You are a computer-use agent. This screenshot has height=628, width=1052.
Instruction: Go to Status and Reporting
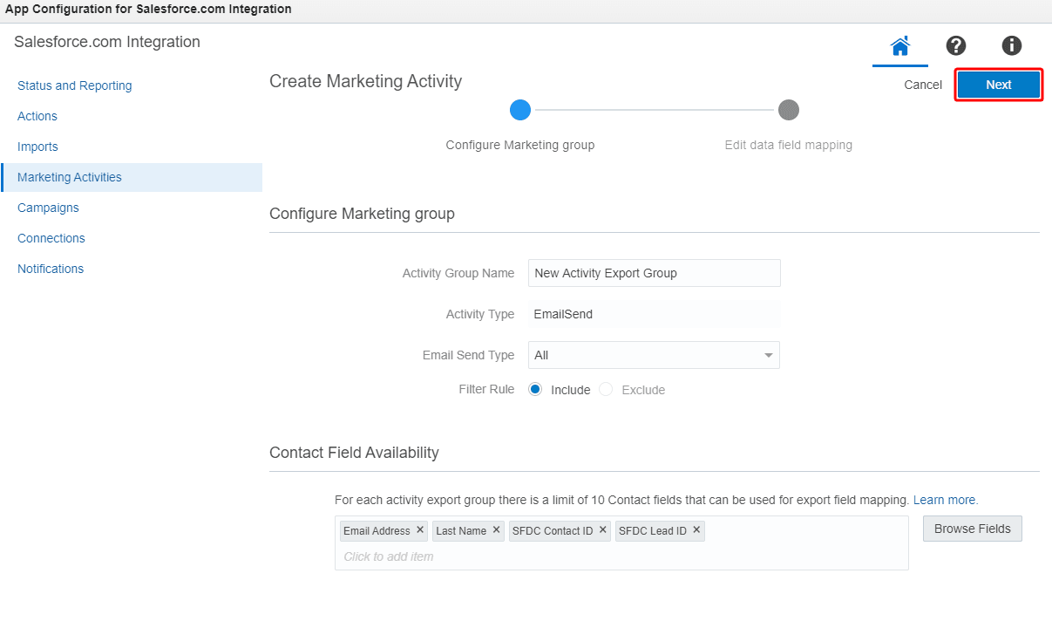(75, 85)
